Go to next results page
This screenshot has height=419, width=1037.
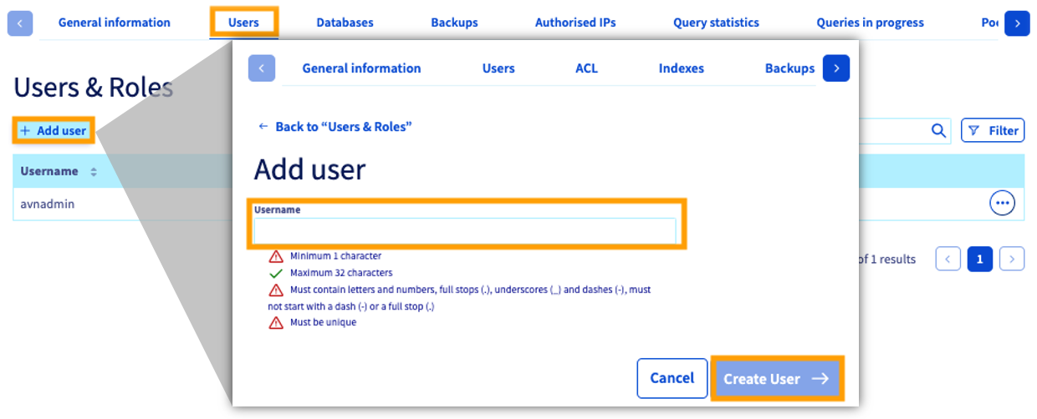pos(1012,259)
